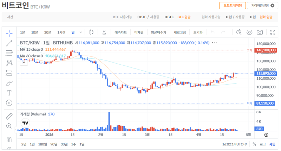Click the TradingView logo

(25, 123)
